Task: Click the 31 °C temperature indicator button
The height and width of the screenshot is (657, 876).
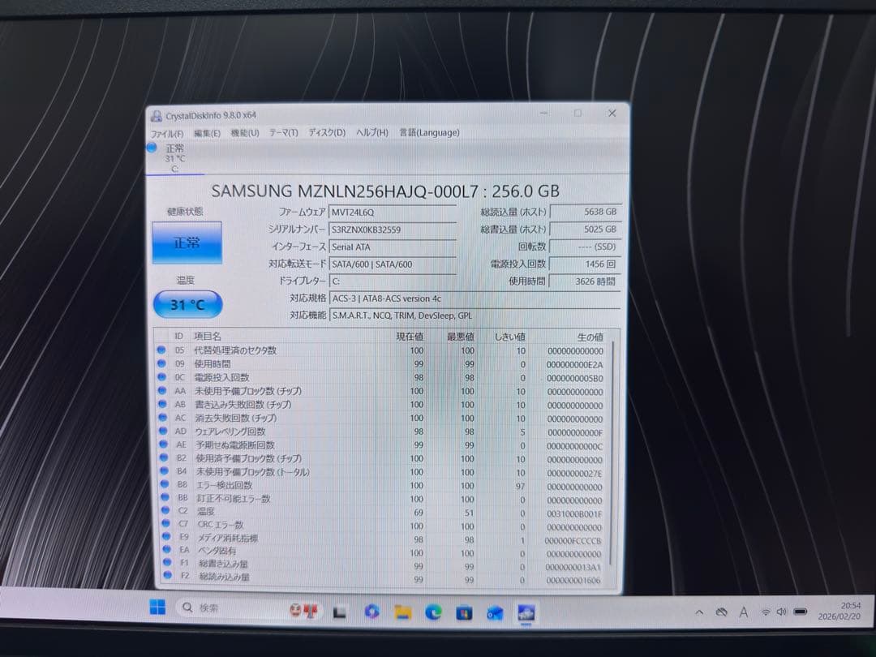Action: pyautogui.click(x=187, y=304)
